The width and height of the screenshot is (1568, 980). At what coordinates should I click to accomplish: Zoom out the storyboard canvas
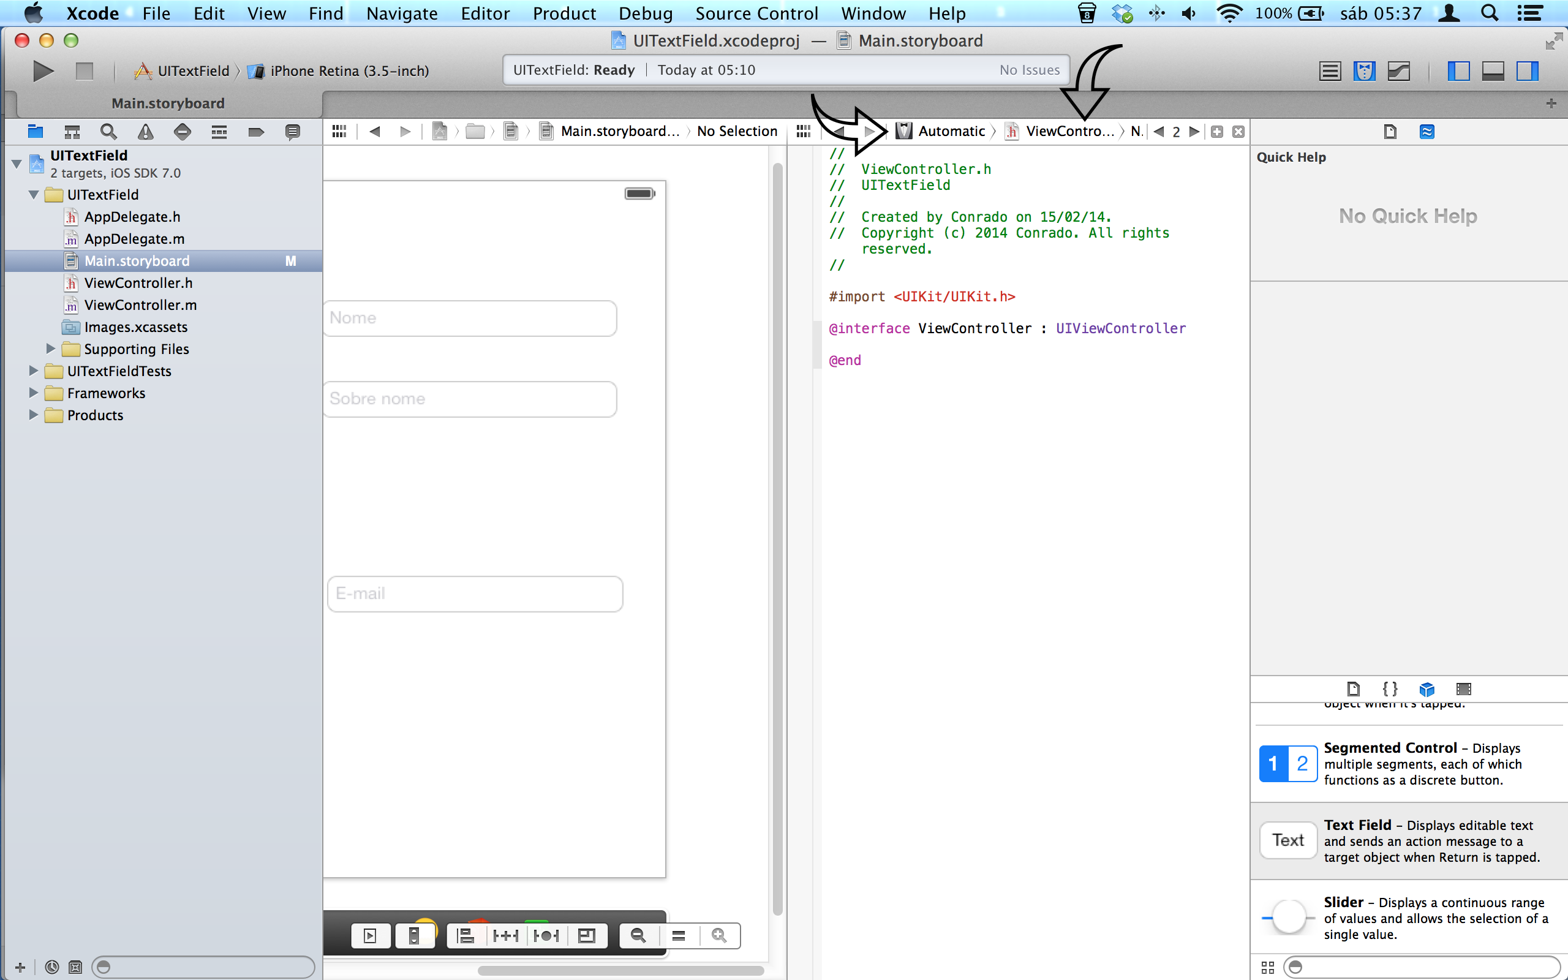click(x=638, y=935)
